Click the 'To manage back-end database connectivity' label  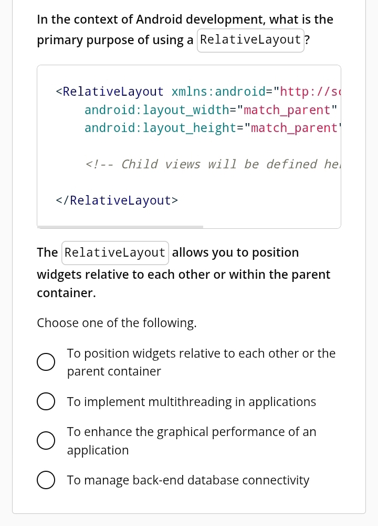(188, 480)
